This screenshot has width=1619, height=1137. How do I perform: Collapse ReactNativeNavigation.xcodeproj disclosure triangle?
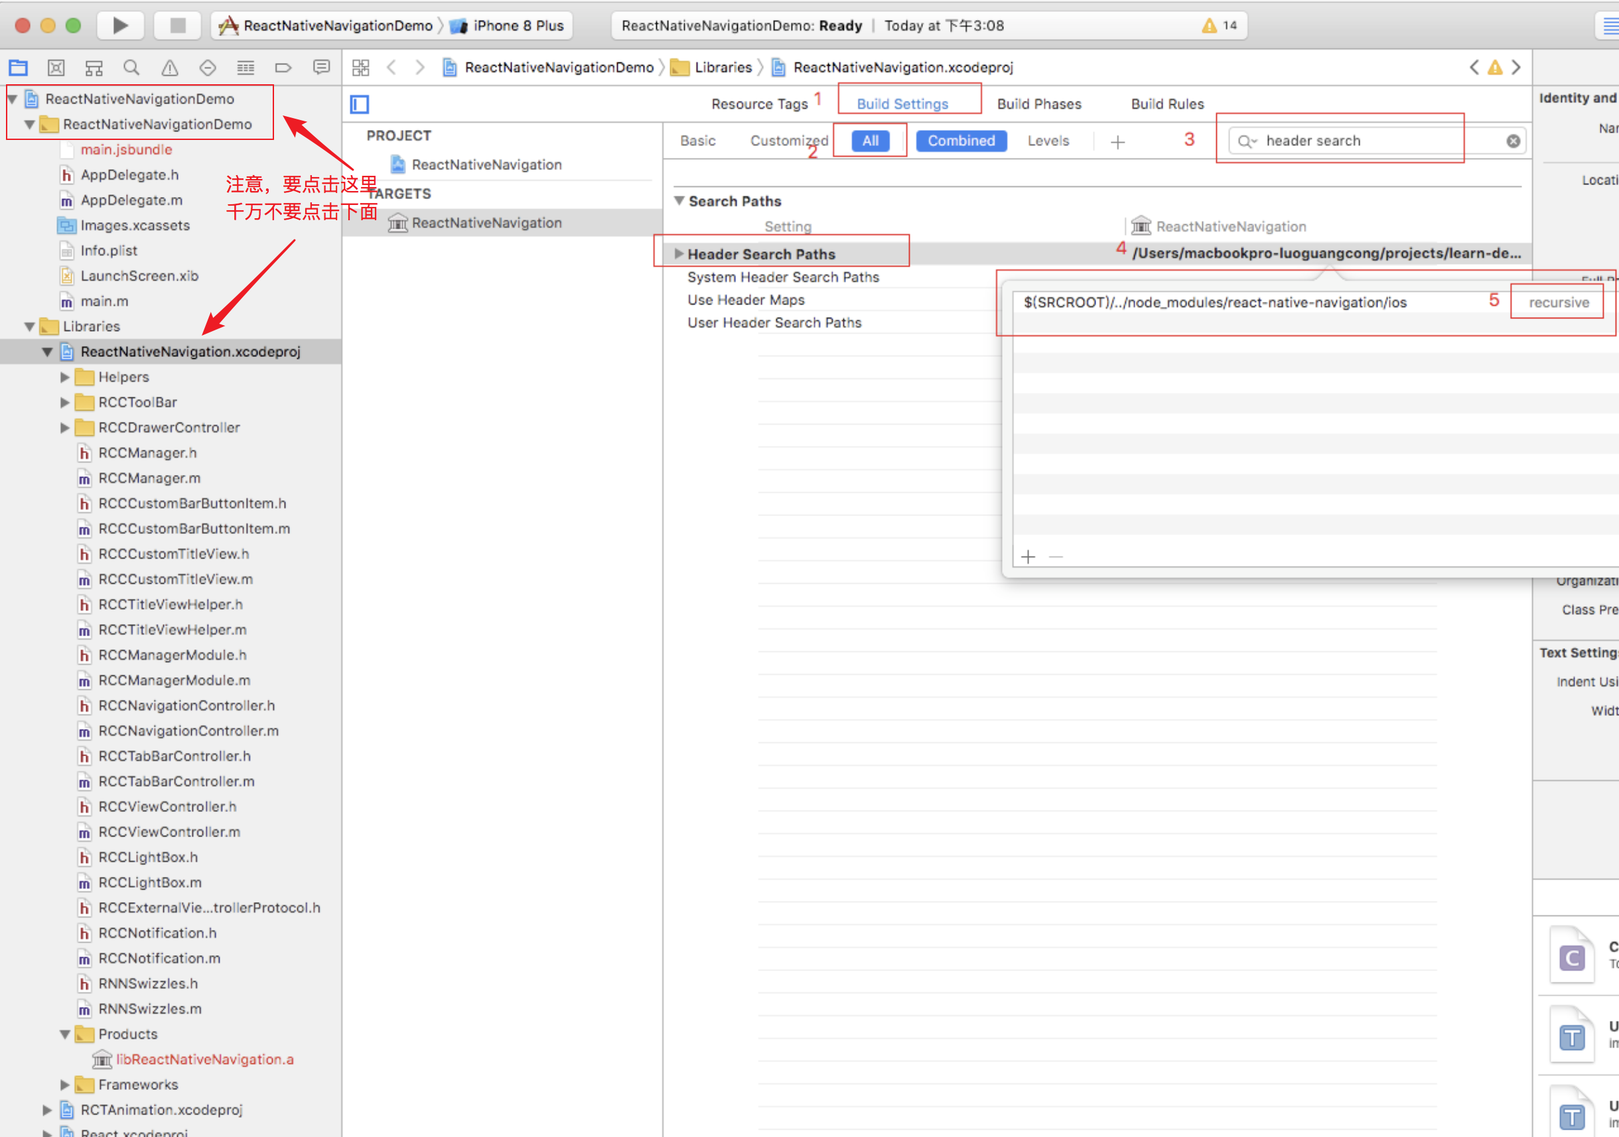coord(47,352)
